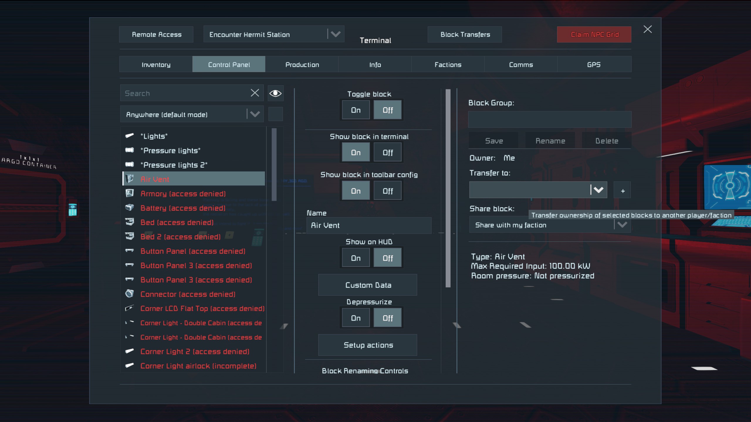This screenshot has width=751, height=422.
Task: Enable Depressurize with On button
Action: point(356,318)
